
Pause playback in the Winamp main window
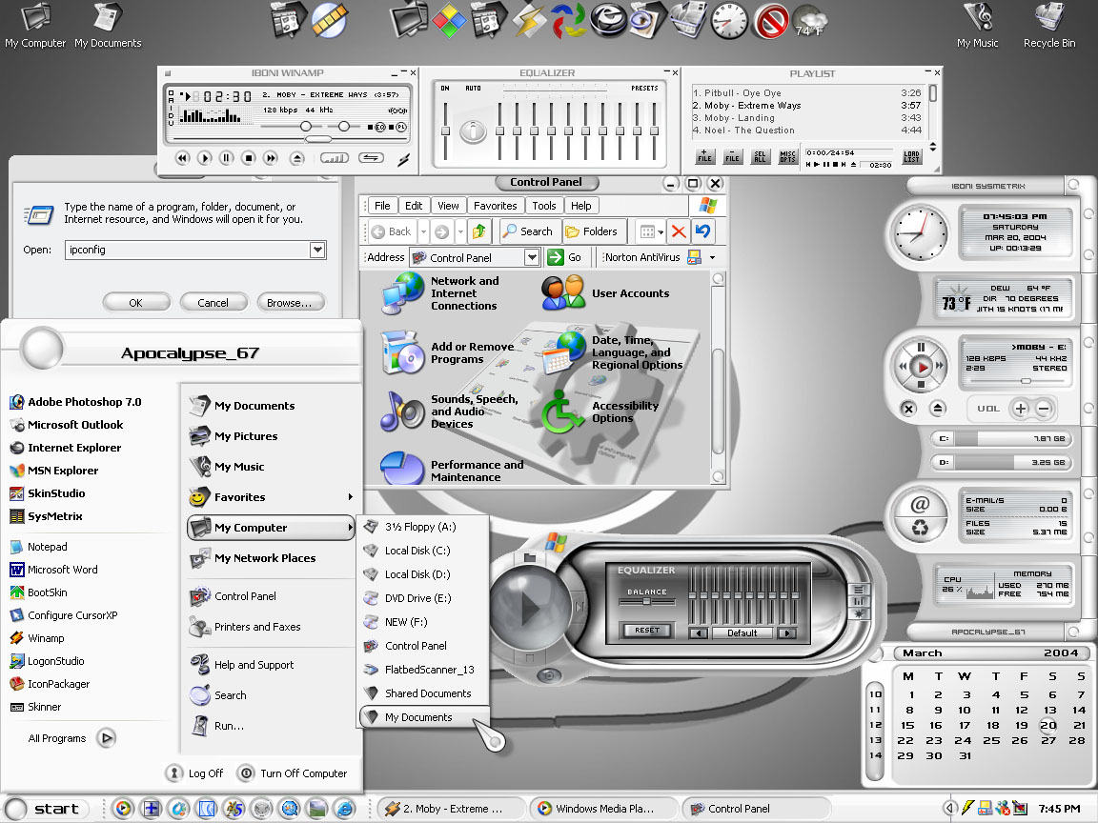(227, 158)
